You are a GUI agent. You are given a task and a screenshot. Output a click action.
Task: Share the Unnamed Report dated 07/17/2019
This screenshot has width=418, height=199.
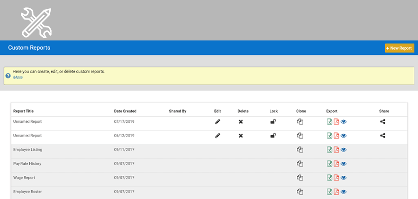pos(383,122)
